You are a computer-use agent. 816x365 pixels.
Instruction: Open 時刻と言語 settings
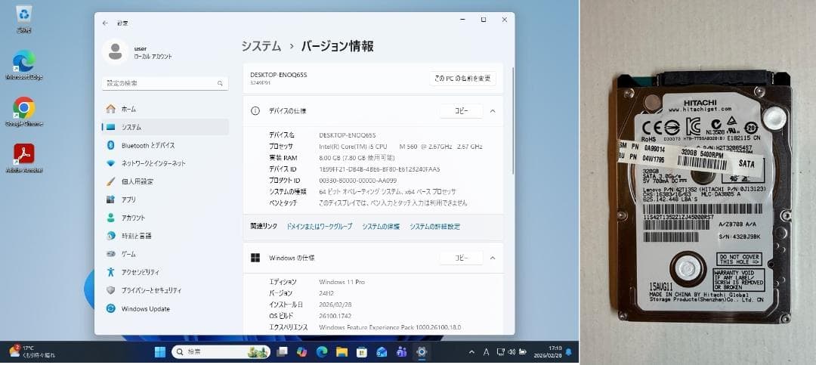(165, 236)
